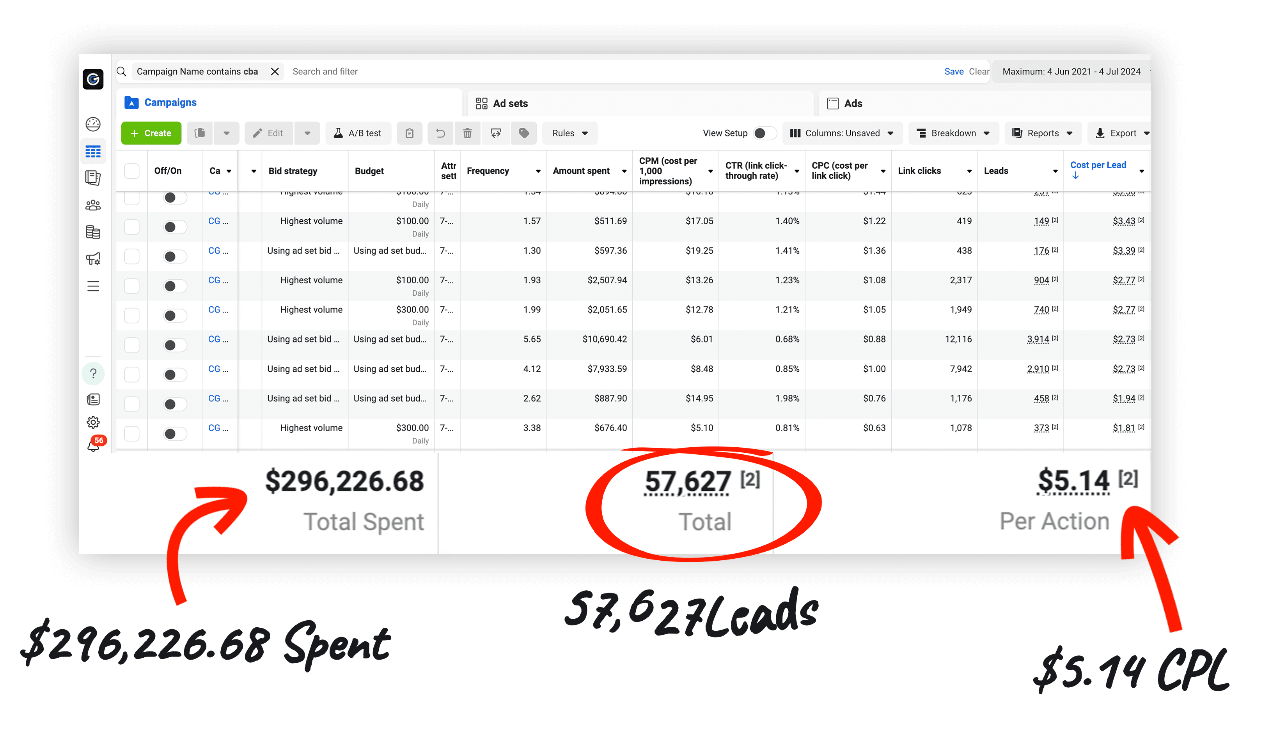The height and width of the screenshot is (729, 1263).
Task: Click the $5.14 Per Action summary value
Action: (x=1073, y=481)
